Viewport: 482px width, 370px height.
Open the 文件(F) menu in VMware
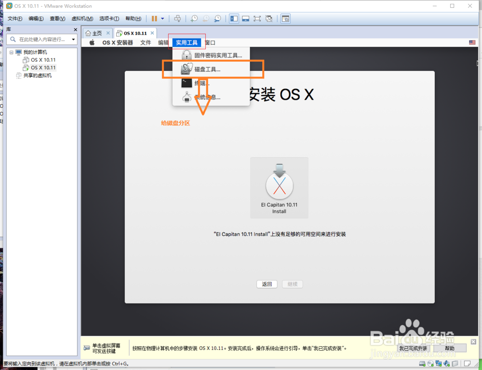(15, 19)
